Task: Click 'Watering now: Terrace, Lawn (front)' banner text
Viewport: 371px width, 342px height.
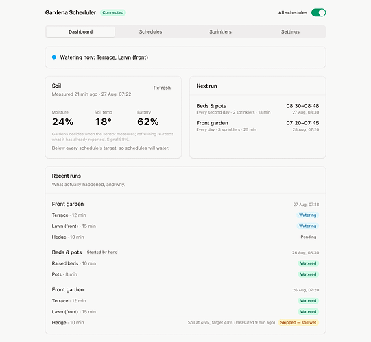Action: (104, 57)
